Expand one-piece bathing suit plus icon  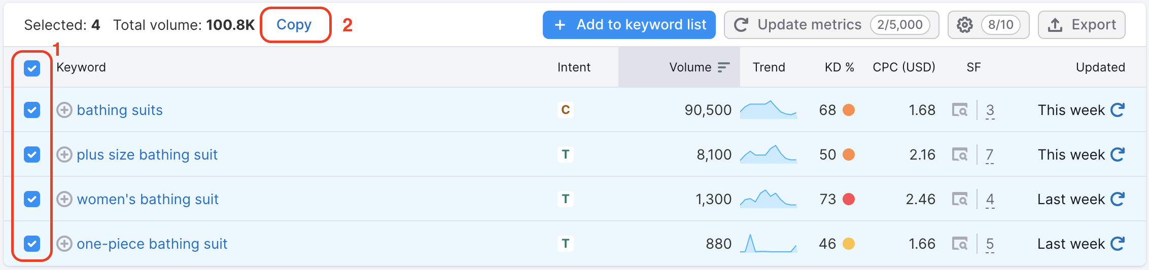click(x=64, y=244)
